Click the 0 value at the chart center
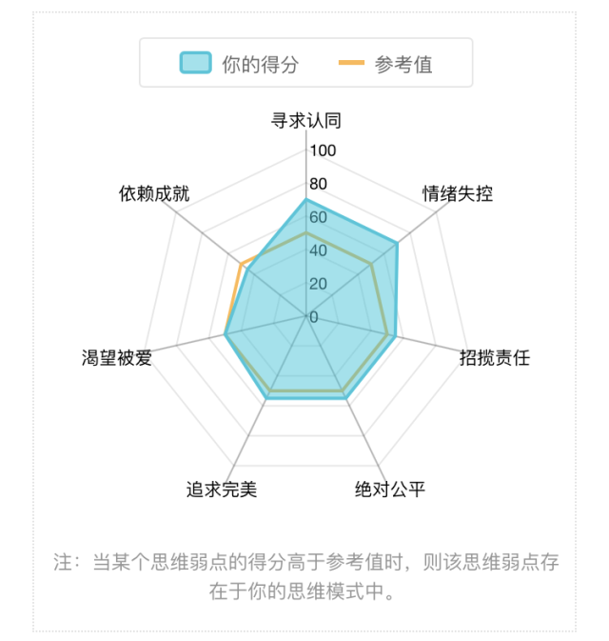The height and width of the screenshot is (641, 609). [x=314, y=317]
